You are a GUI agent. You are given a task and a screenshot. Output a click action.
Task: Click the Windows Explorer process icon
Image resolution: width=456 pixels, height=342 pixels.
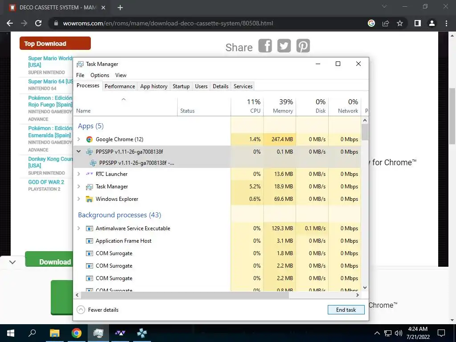tap(89, 199)
